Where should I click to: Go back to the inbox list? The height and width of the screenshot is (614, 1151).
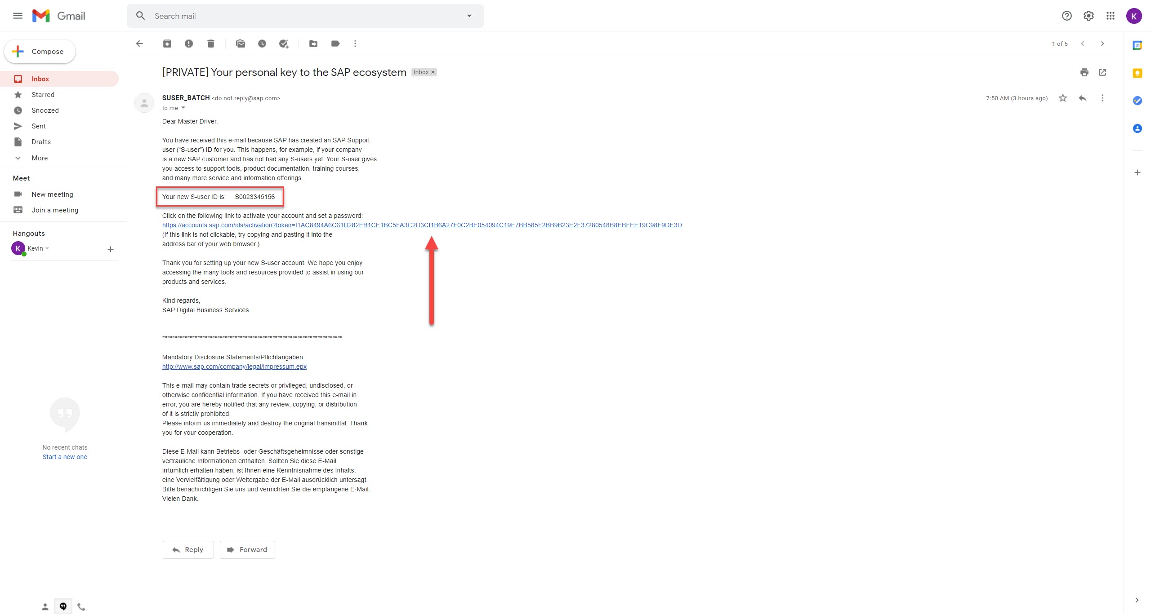click(x=139, y=44)
